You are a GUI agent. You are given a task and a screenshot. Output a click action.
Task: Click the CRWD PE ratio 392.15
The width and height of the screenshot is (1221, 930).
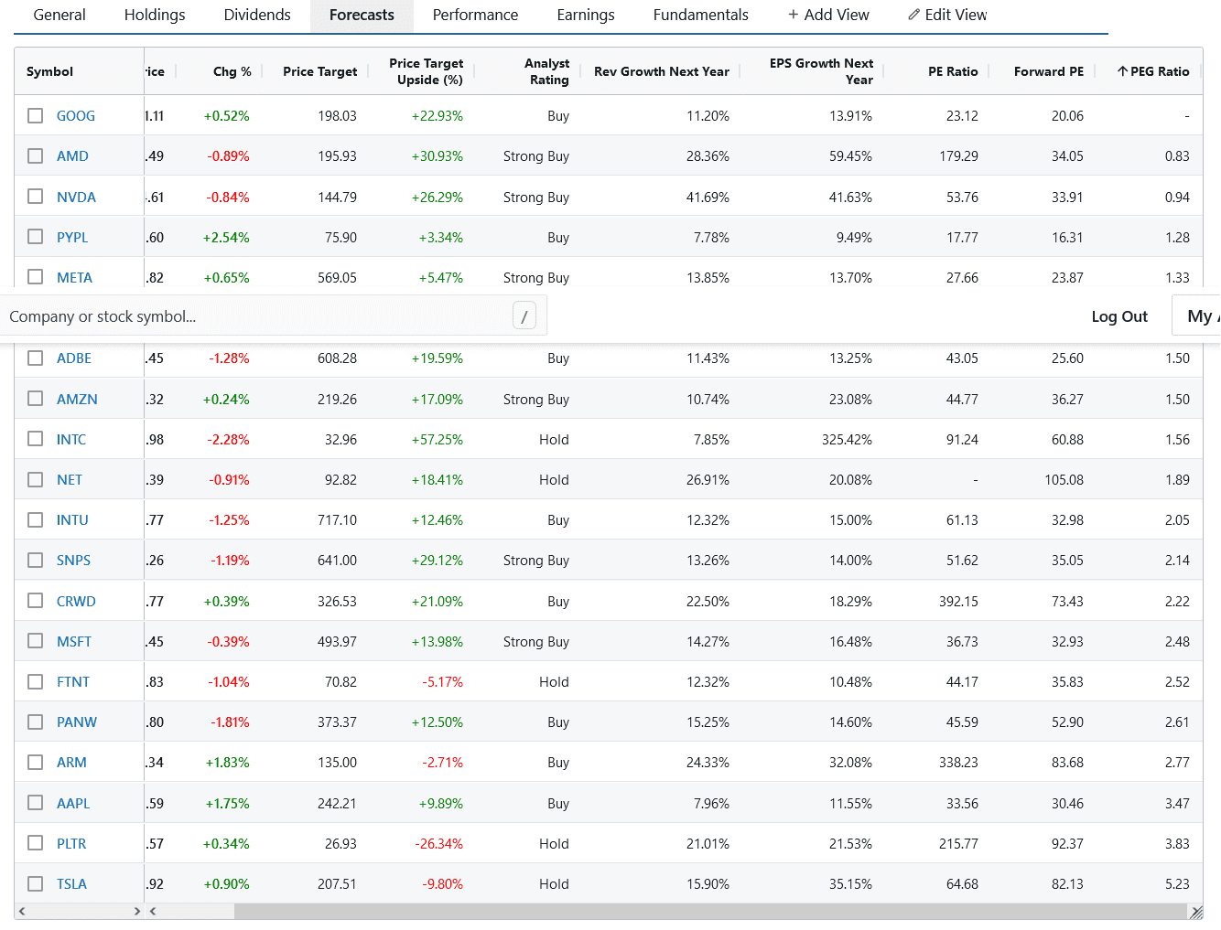958,601
